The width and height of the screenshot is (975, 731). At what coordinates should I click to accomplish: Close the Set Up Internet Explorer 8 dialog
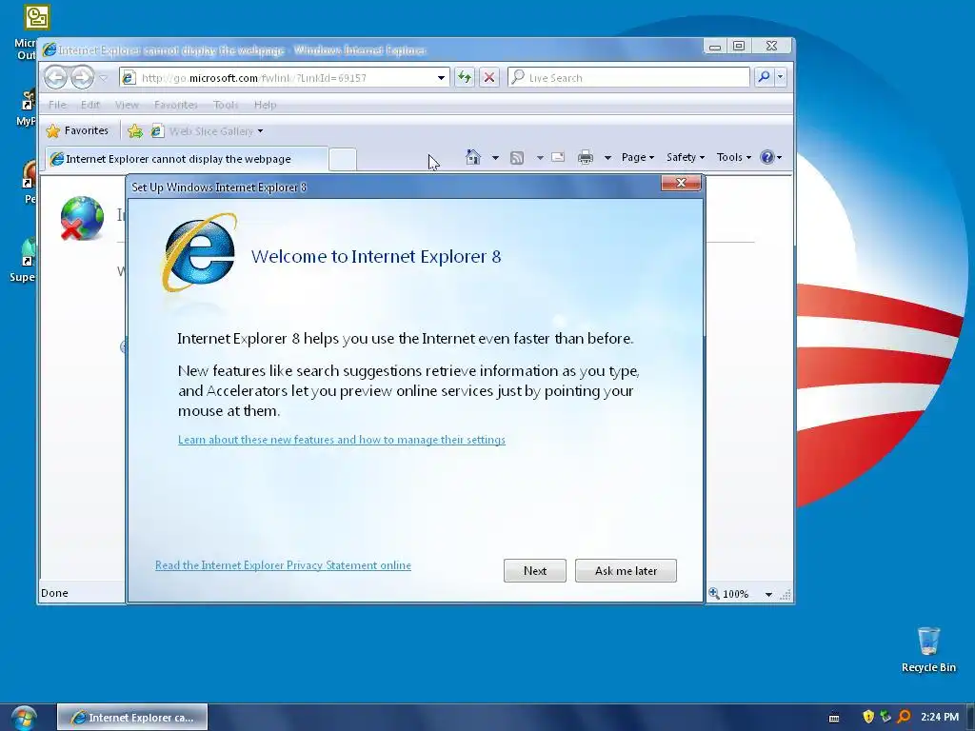click(x=681, y=183)
